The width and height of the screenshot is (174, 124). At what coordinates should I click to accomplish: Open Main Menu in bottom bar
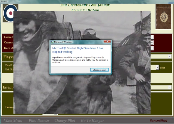(x=13, y=120)
